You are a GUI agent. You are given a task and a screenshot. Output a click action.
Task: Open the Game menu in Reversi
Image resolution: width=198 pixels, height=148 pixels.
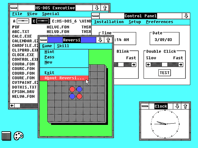click(47, 46)
